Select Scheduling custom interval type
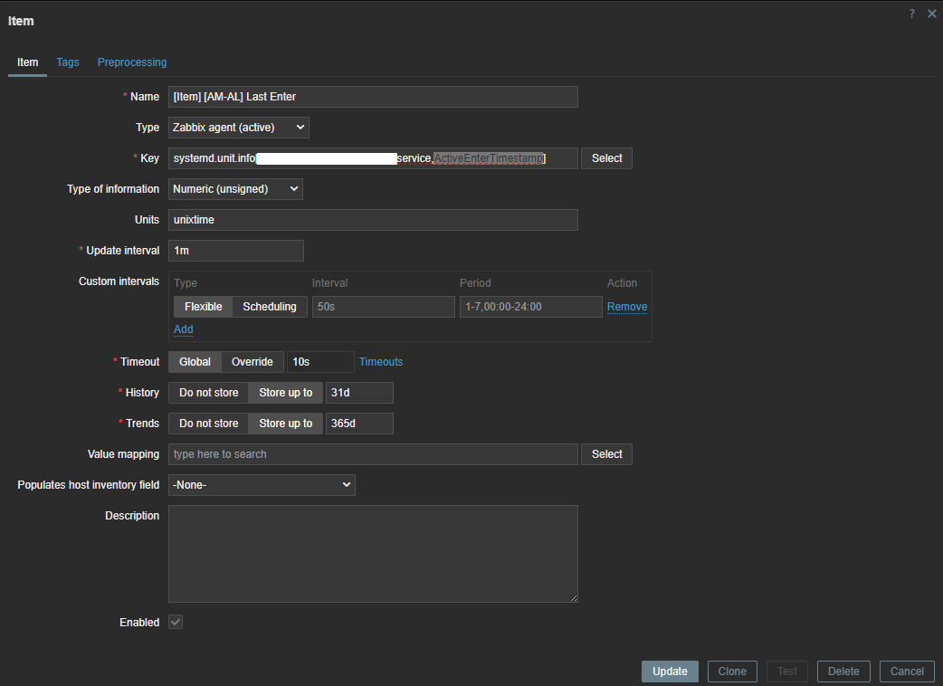 click(x=270, y=307)
